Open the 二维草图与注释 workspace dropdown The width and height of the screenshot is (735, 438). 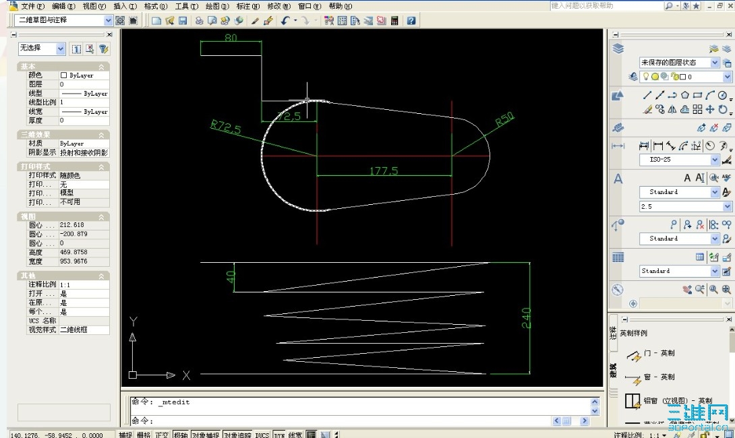(x=109, y=21)
